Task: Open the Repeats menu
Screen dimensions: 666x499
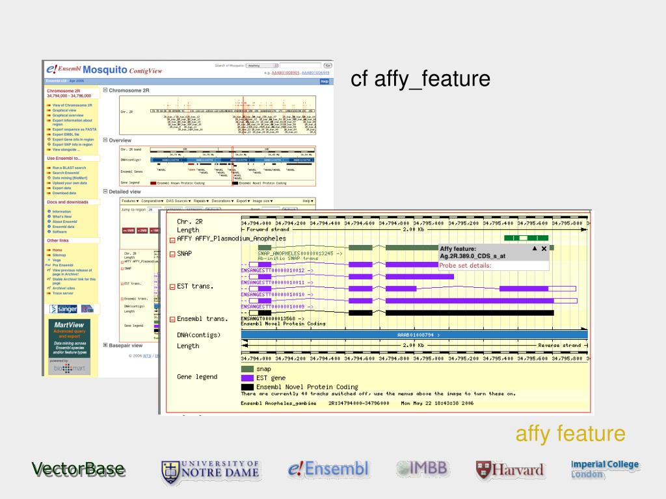Action: [201, 201]
